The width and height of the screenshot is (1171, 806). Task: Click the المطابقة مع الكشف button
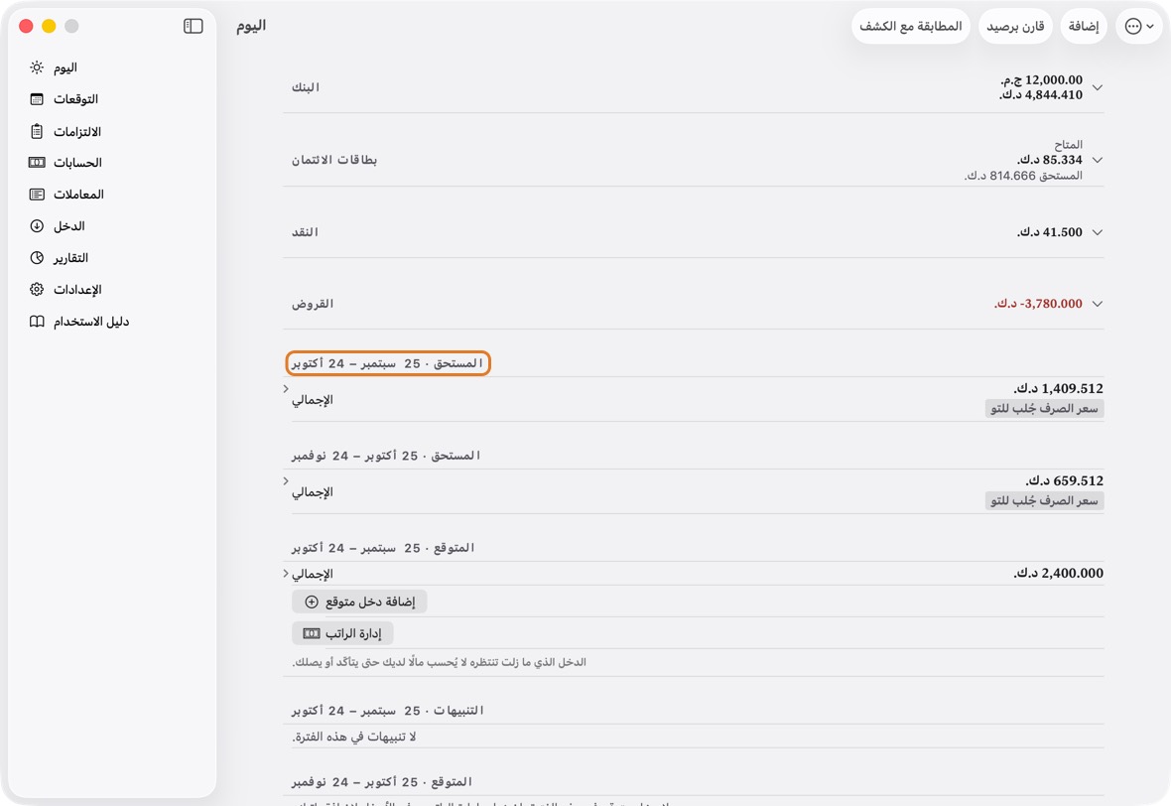point(910,26)
